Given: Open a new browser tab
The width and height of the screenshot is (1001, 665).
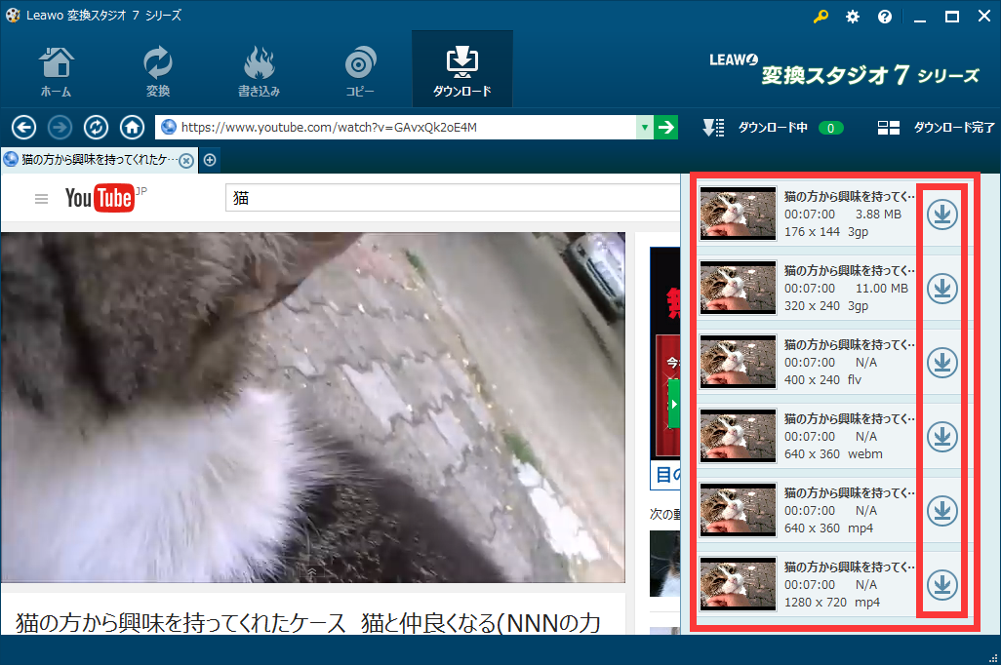Looking at the screenshot, I should point(210,160).
